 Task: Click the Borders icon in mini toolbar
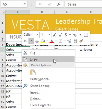click(60, 41)
